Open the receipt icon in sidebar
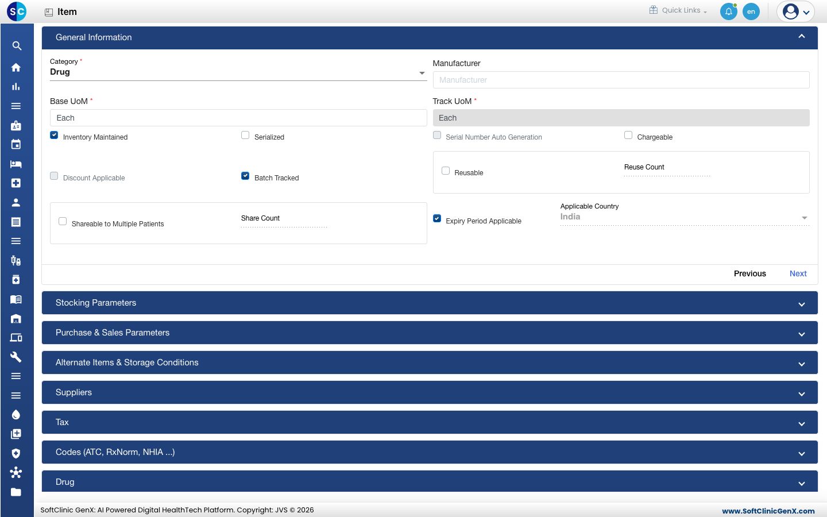Viewport: 827px width, 517px height. point(16,222)
